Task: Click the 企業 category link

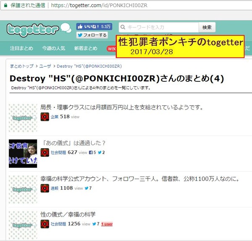Action: click(55, 117)
